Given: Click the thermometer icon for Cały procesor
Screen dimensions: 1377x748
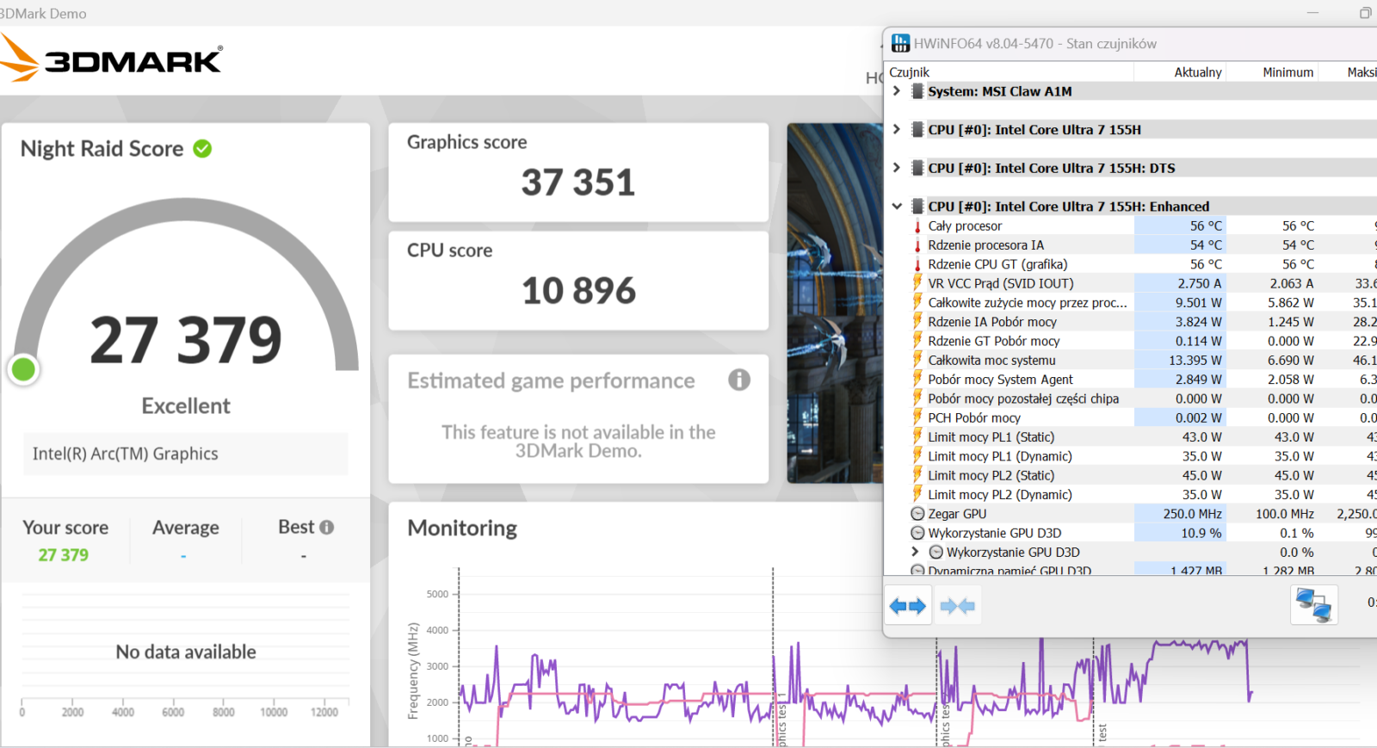Looking at the screenshot, I should point(917,226).
